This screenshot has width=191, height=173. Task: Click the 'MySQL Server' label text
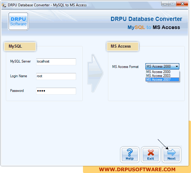(x=20, y=61)
